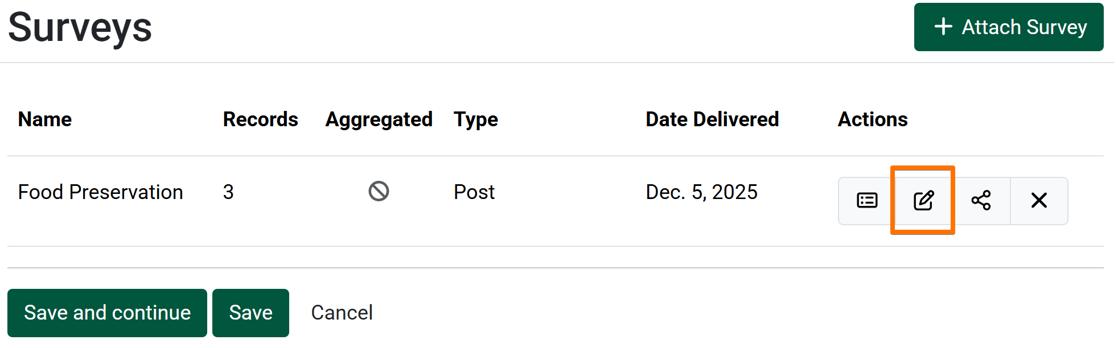Click the Aggregated column header
The image size is (1118, 348).
click(379, 119)
